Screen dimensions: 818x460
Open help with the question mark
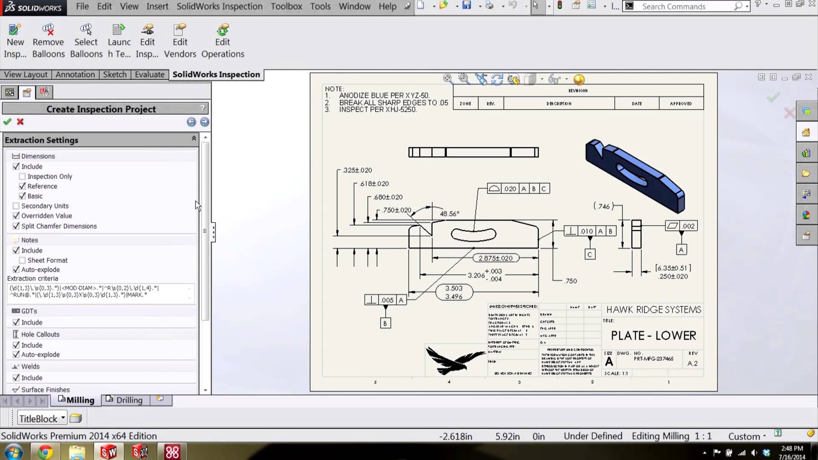point(202,108)
